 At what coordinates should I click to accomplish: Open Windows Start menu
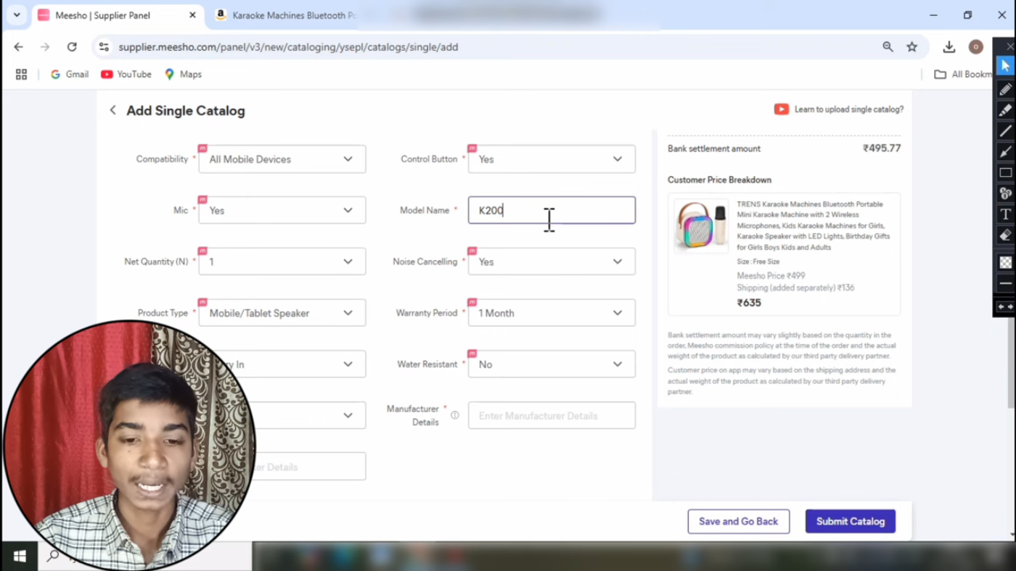(x=20, y=557)
